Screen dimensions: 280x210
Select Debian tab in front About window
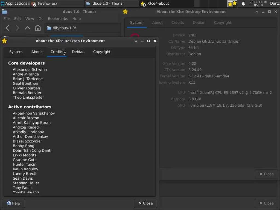[78, 52]
